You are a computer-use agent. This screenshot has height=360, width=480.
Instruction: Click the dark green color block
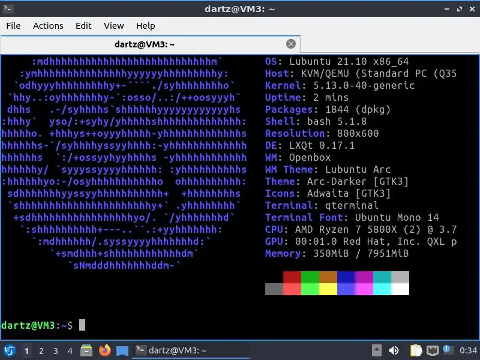tap(310, 277)
